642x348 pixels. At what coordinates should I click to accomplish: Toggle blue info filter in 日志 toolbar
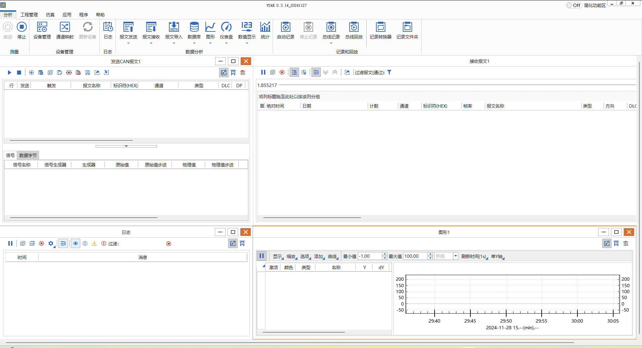coord(85,243)
